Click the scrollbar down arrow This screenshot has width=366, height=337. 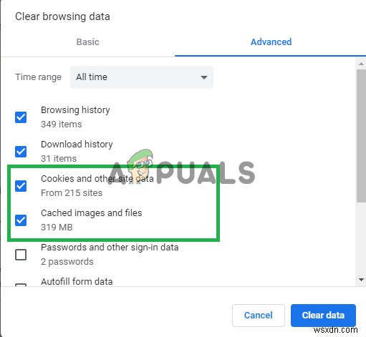coord(361,280)
